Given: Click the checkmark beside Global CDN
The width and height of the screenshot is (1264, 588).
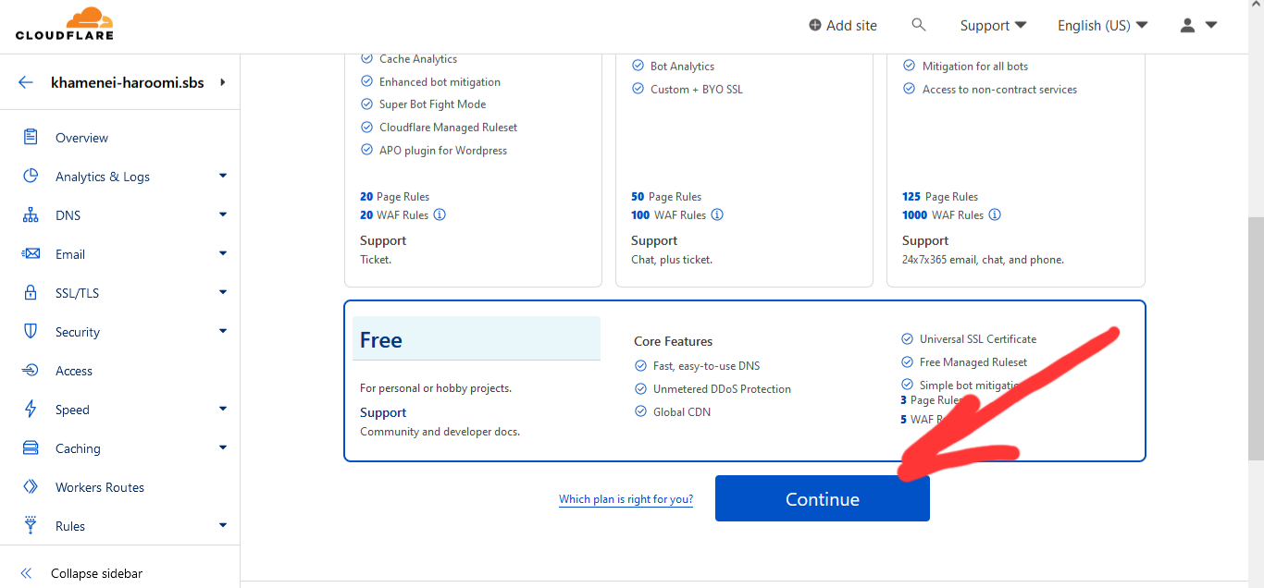Looking at the screenshot, I should click(x=640, y=411).
